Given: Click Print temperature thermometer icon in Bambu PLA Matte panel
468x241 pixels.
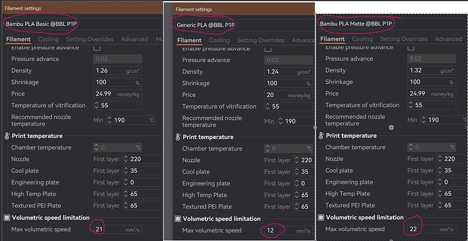Looking at the screenshot, I should 321,136.
